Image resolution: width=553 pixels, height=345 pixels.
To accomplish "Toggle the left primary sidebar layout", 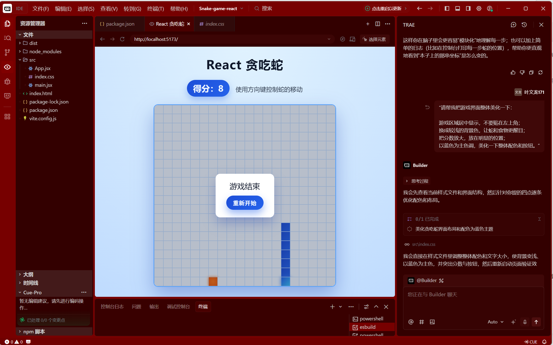I will click(447, 8).
